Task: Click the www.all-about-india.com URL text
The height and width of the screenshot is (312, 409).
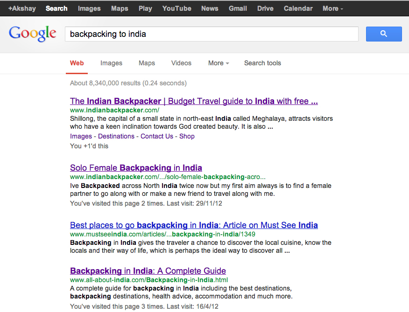Action: (x=149, y=280)
